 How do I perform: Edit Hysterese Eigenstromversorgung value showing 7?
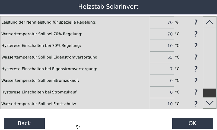pyautogui.click(x=162, y=69)
